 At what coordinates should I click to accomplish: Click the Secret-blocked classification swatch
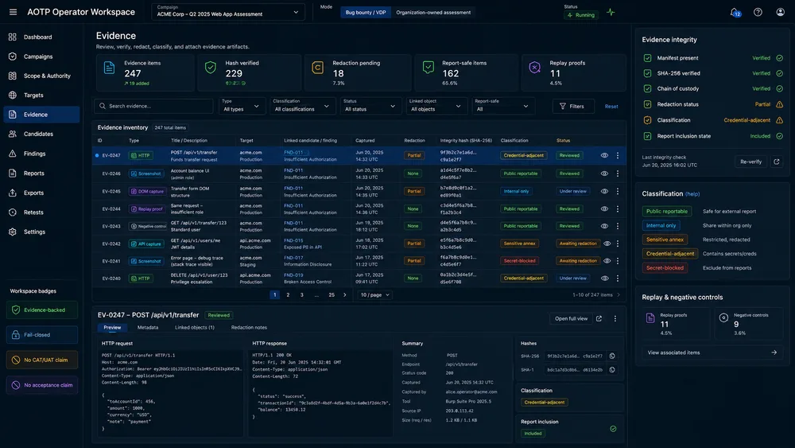[665, 268]
